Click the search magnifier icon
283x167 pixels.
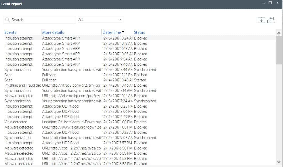pyautogui.click(x=7, y=20)
